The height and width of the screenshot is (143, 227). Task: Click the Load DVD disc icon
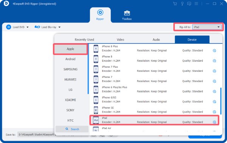pyautogui.click(x=9, y=27)
